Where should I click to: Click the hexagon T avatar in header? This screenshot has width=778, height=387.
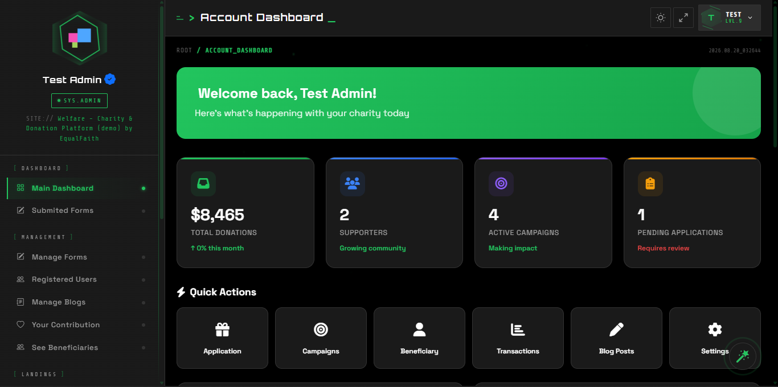pos(711,18)
